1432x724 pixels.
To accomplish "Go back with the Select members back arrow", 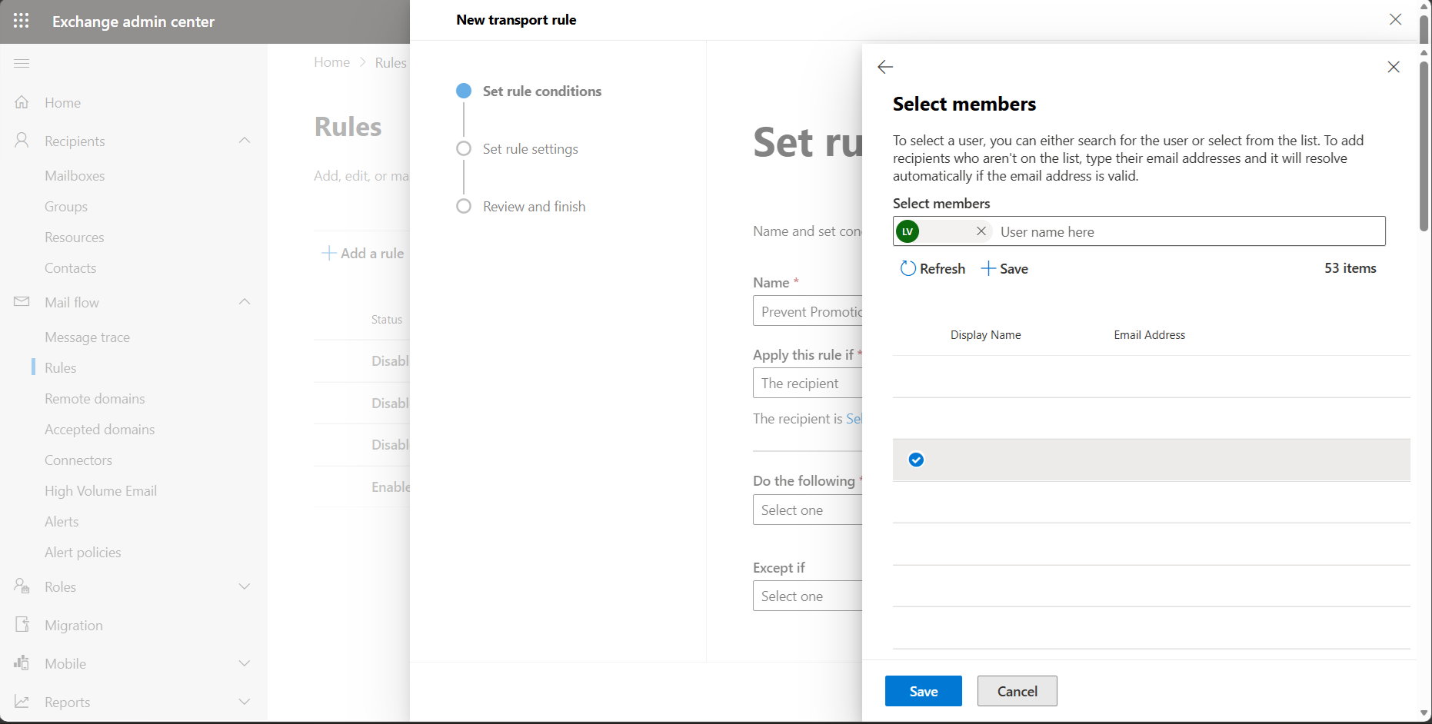I will 885,67.
